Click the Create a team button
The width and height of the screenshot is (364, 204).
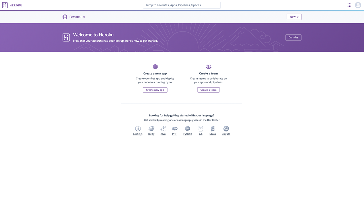point(208,90)
